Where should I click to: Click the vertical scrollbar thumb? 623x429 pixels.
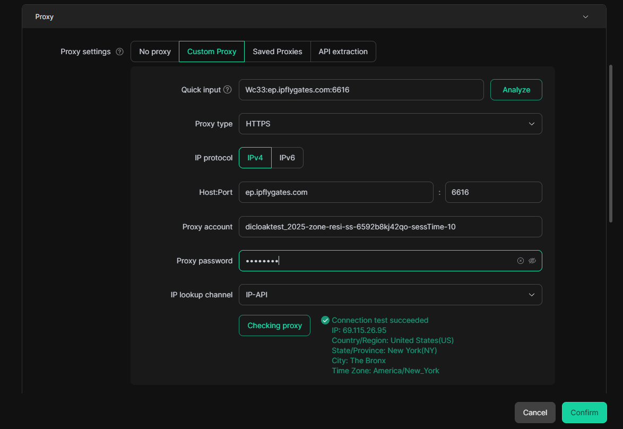[x=611, y=143]
